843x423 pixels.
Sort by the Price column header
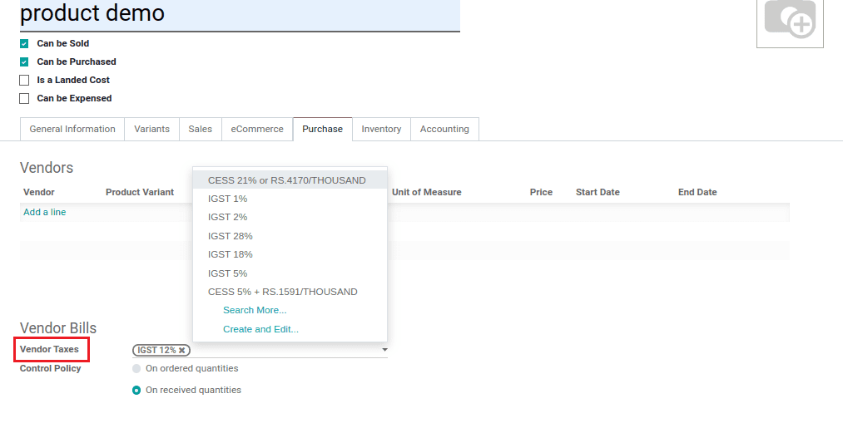541,192
